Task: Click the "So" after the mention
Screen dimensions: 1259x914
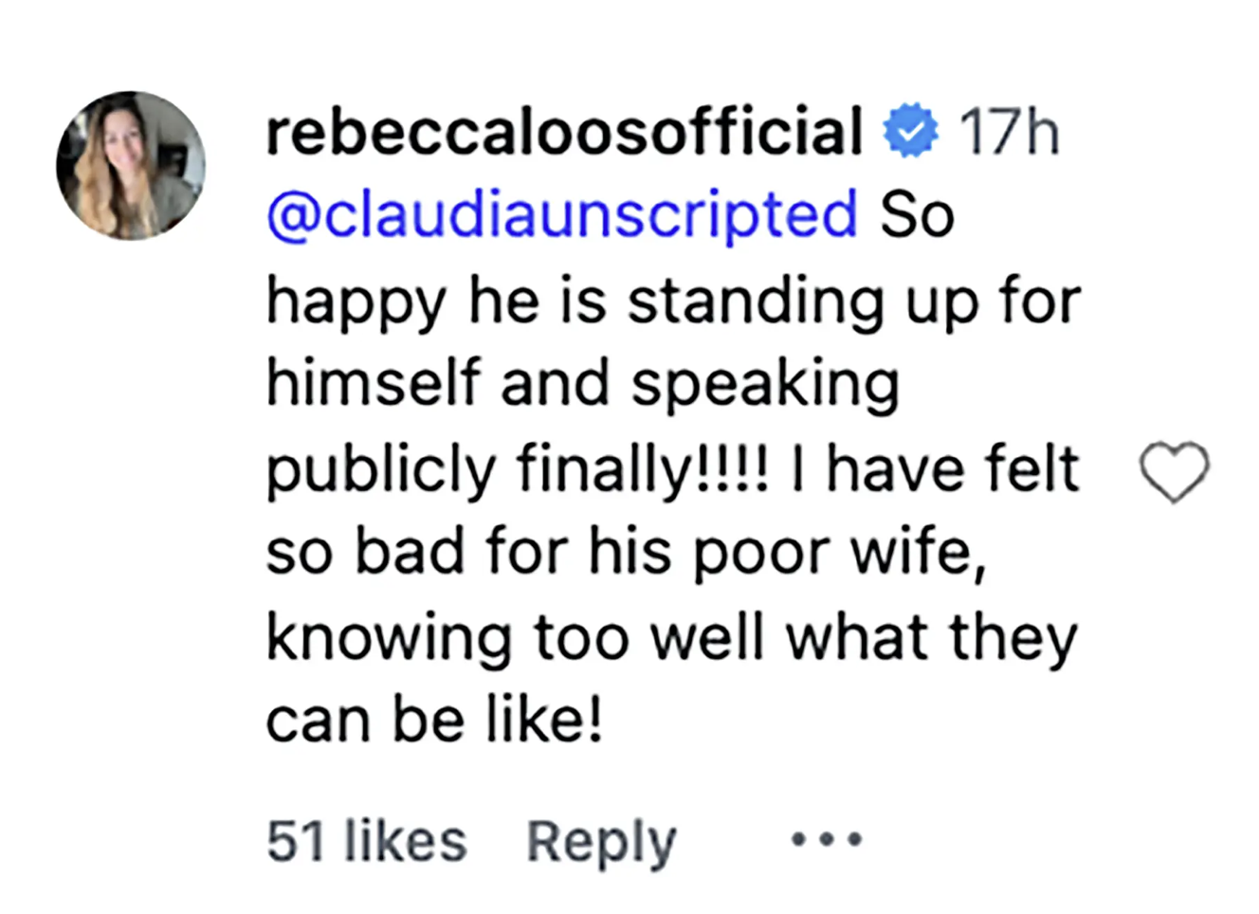Action: (x=916, y=215)
